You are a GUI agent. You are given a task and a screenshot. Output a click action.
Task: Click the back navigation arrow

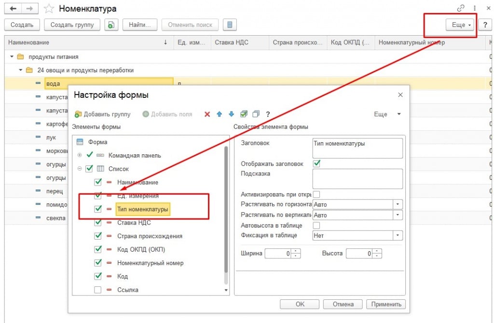point(13,9)
